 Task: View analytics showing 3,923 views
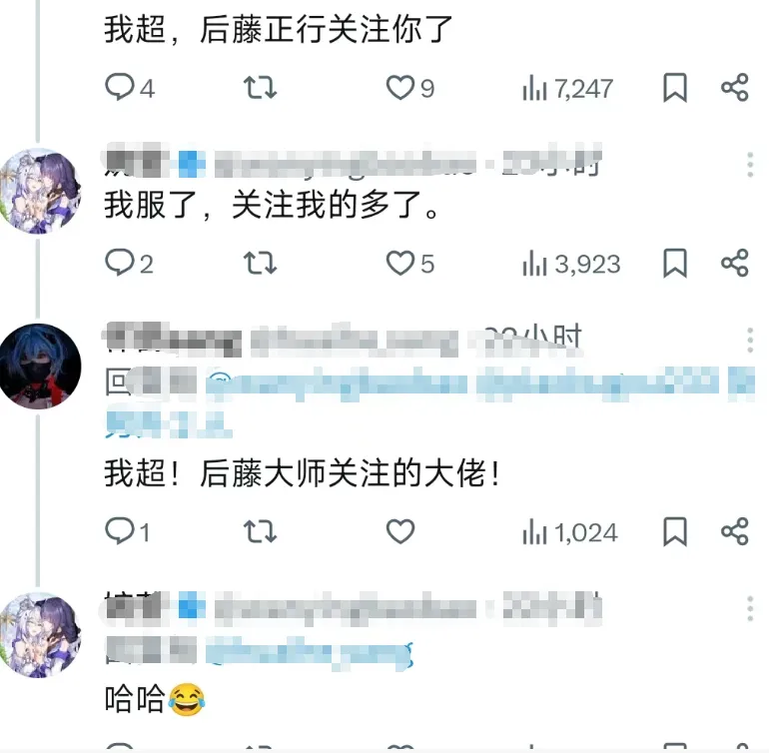571,264
